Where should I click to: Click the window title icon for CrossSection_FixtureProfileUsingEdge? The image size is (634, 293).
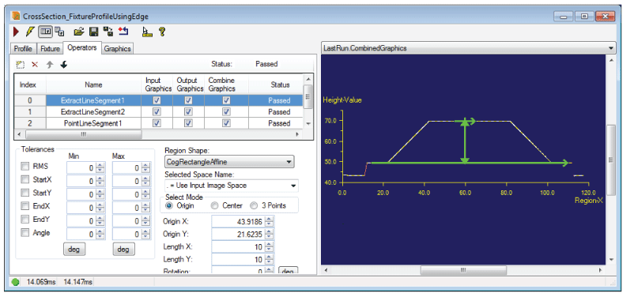coord(16,16)
